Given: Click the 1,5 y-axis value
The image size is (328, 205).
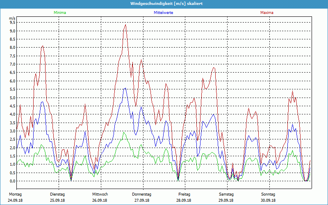Looking at the screenshot, I should point(13,156).
